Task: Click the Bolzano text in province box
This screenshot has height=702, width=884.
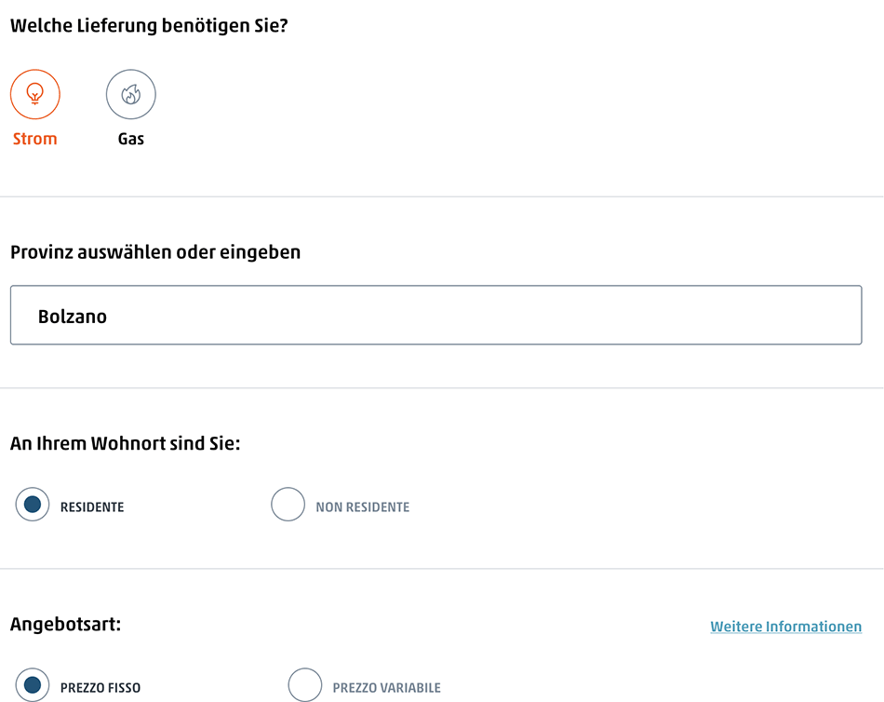Action: [x=73, y=317]
